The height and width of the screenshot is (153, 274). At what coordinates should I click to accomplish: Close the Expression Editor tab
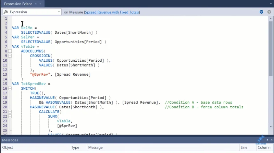point(40,4)
